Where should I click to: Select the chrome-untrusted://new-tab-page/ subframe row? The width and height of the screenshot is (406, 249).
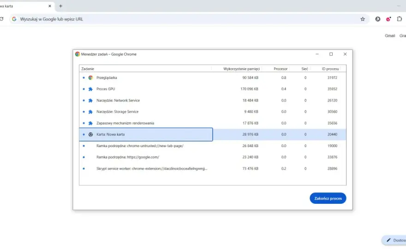213,146
